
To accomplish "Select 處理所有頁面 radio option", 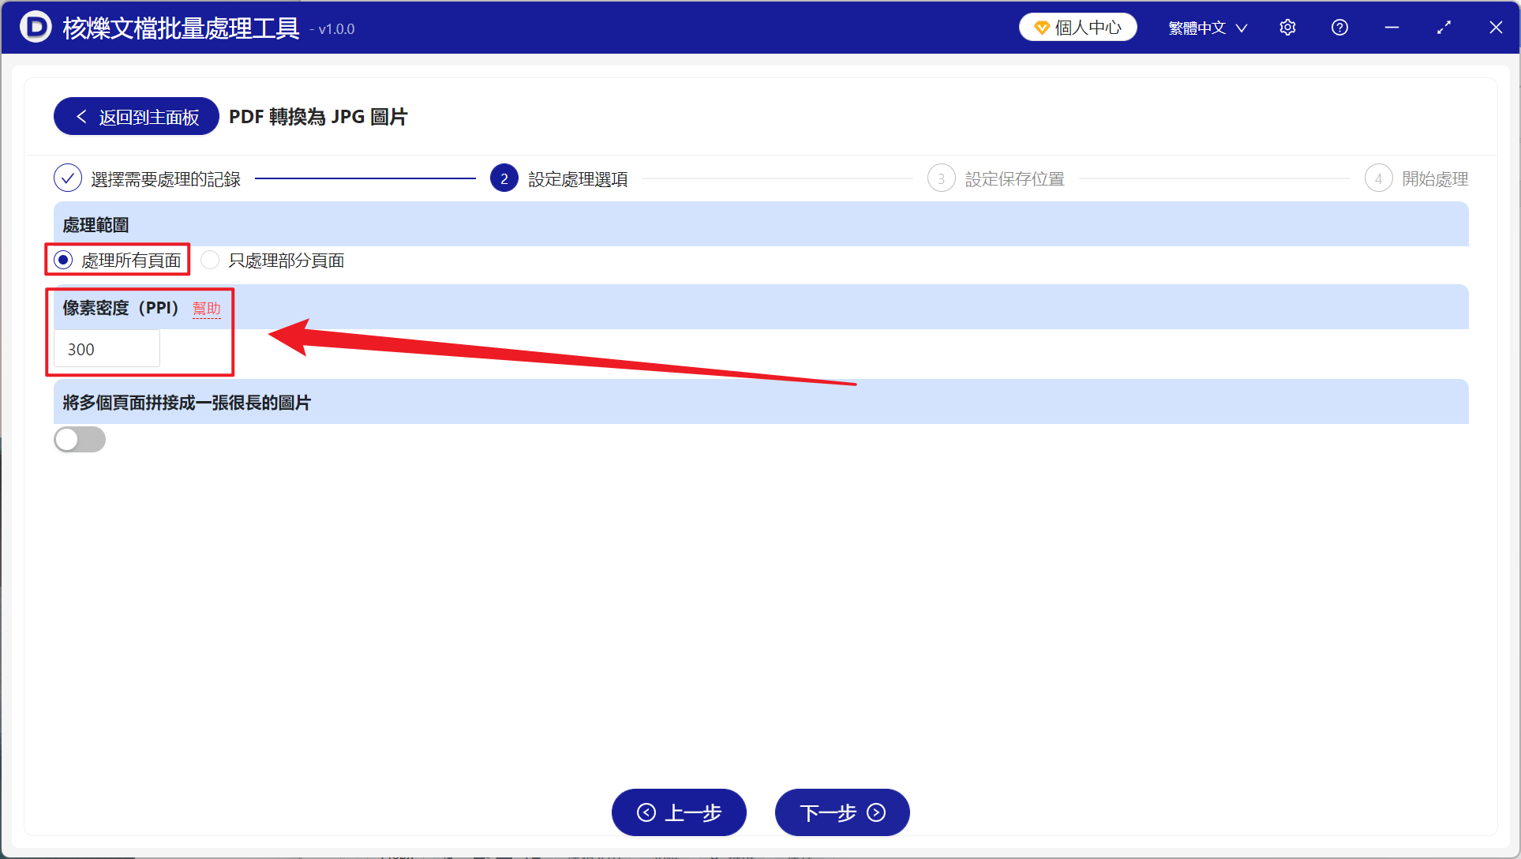I will pos(118,260).
